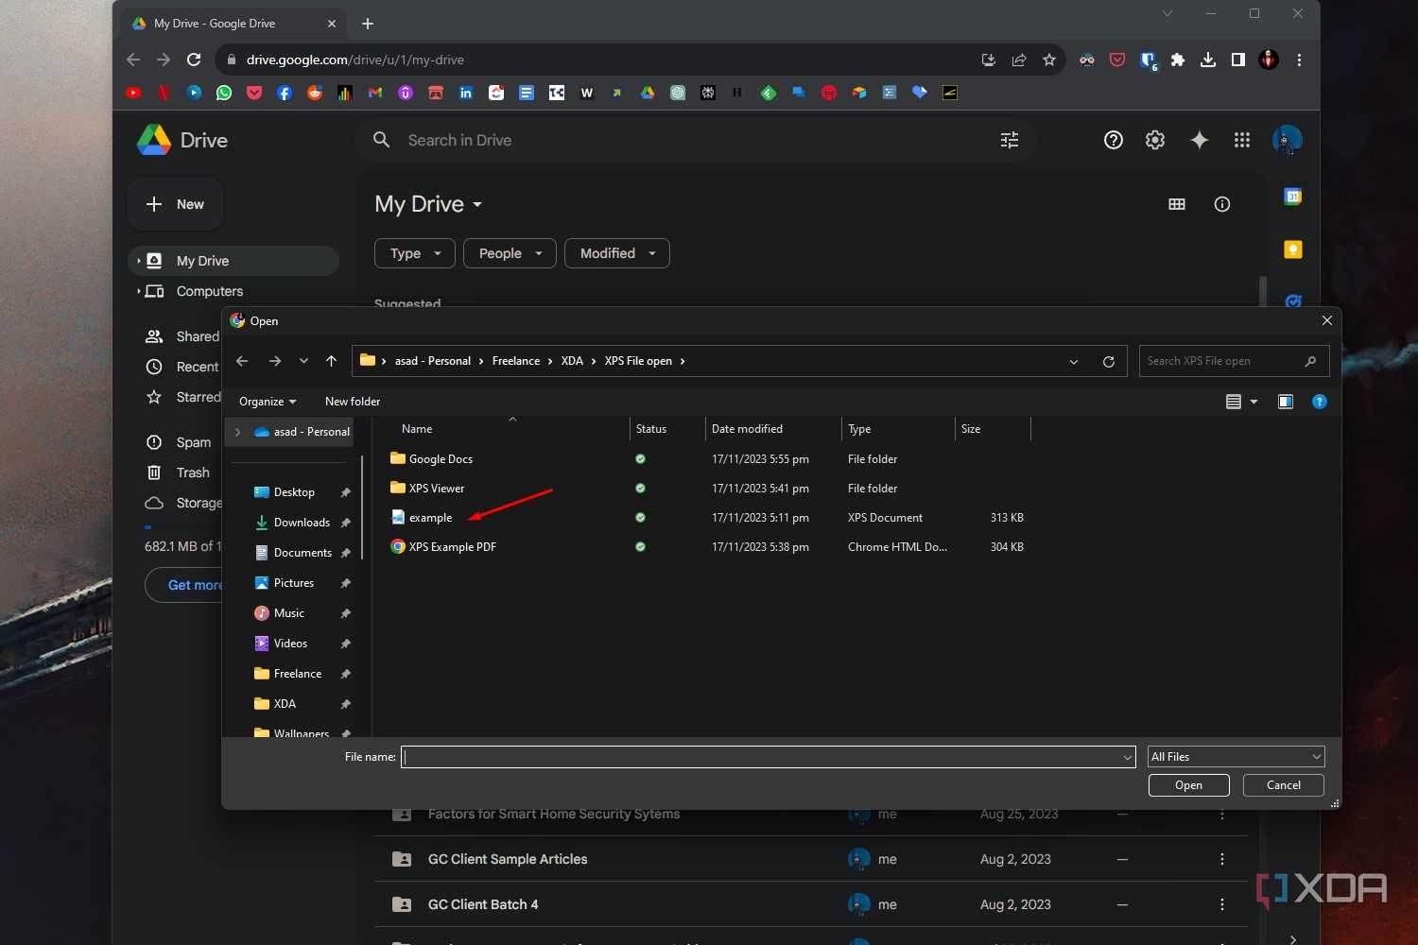Click the New button in Drive

pos(175,204)
